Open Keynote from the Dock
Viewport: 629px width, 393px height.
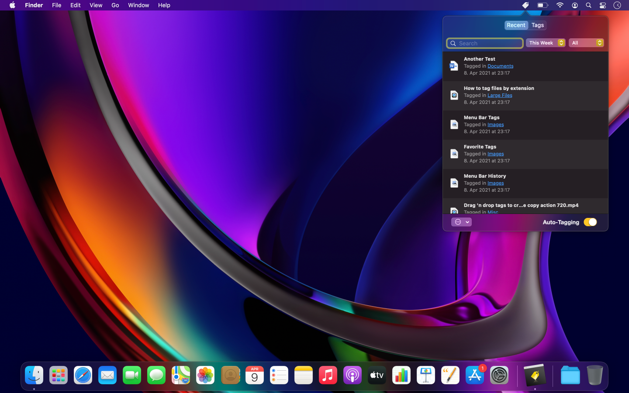point(425,375)
